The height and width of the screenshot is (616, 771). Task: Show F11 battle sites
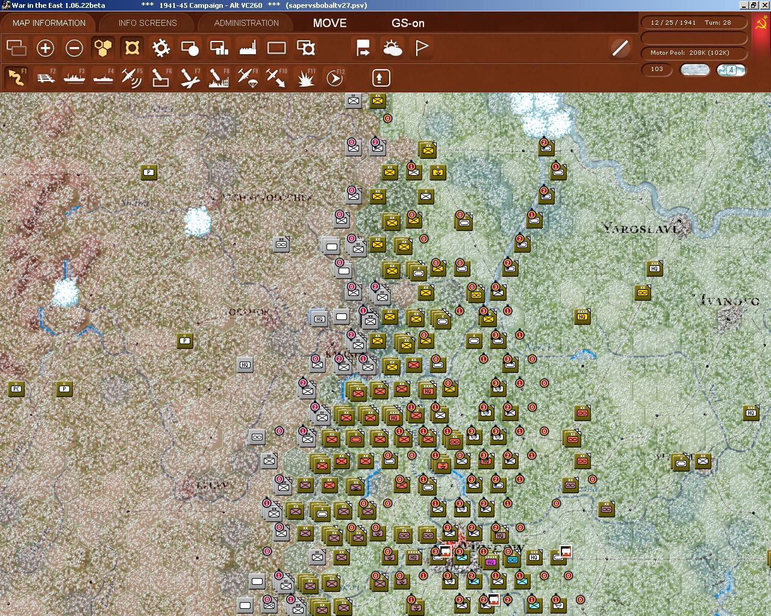[x=305, y=78]
